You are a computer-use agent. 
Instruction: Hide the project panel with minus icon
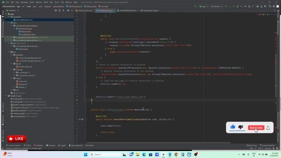pyautogui.click(x=72, y=11)
